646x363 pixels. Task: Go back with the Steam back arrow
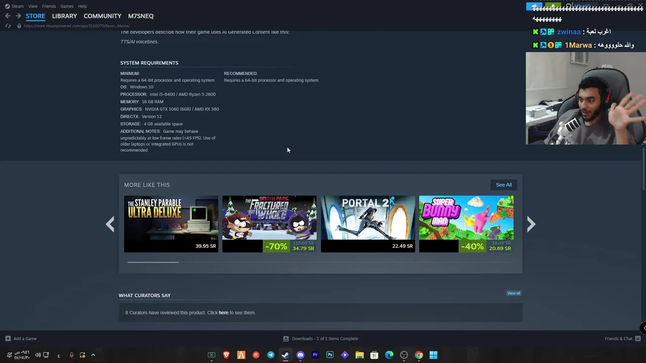point(8,16)
